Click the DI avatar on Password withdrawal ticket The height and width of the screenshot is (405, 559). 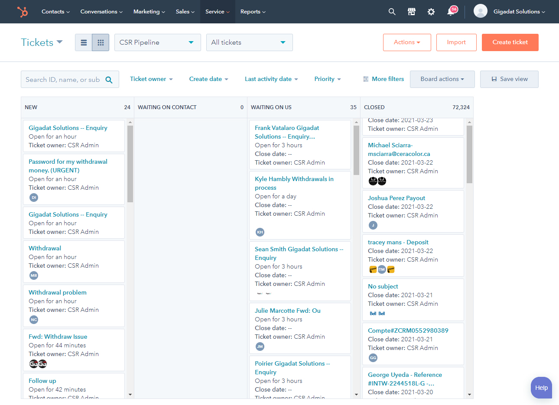pyautogui.click(x=34, y=198)
